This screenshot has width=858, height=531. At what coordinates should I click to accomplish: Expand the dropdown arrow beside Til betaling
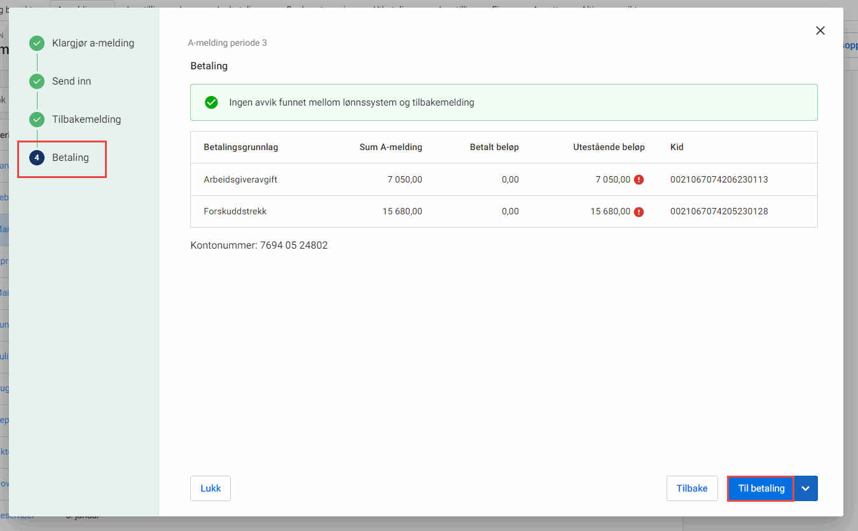point(806,488)
